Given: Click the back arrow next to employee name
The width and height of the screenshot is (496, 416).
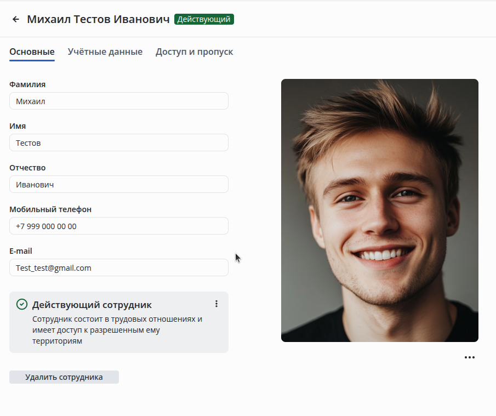Looking at the screenshot, I should point(16,19).
